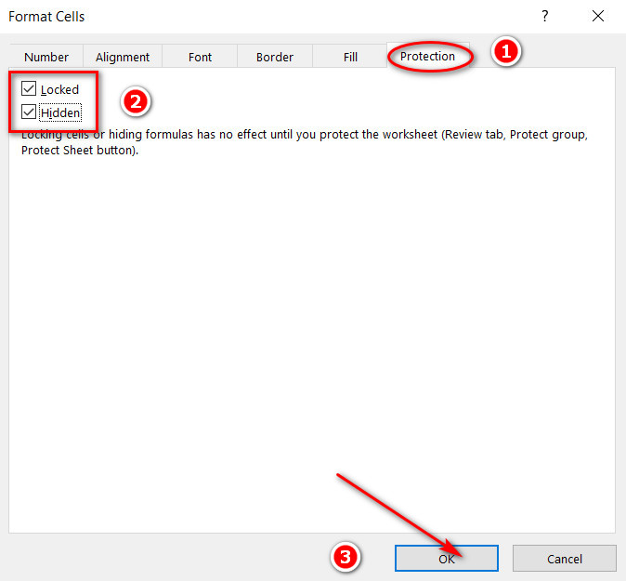Open the Help question mark icon
626x581 pixels.
tap(544, 17)
